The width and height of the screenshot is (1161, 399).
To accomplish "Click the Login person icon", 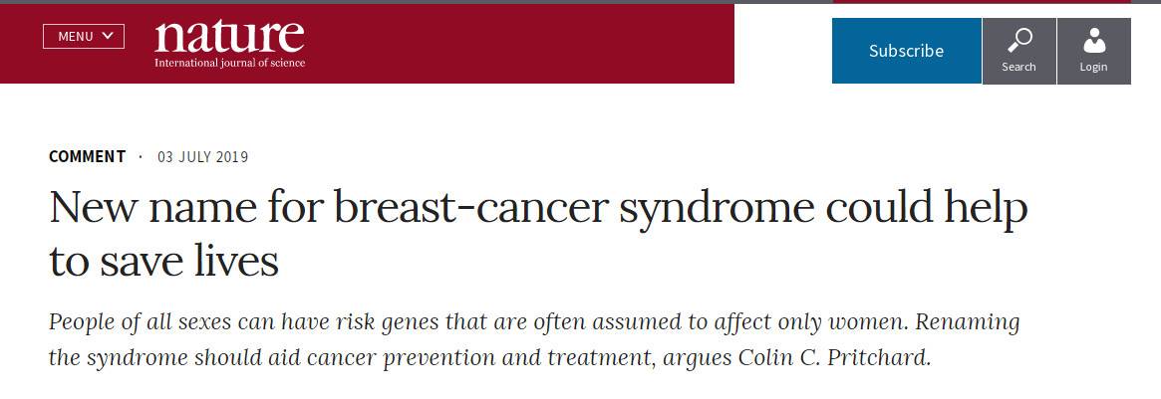I will point(1093,41).
